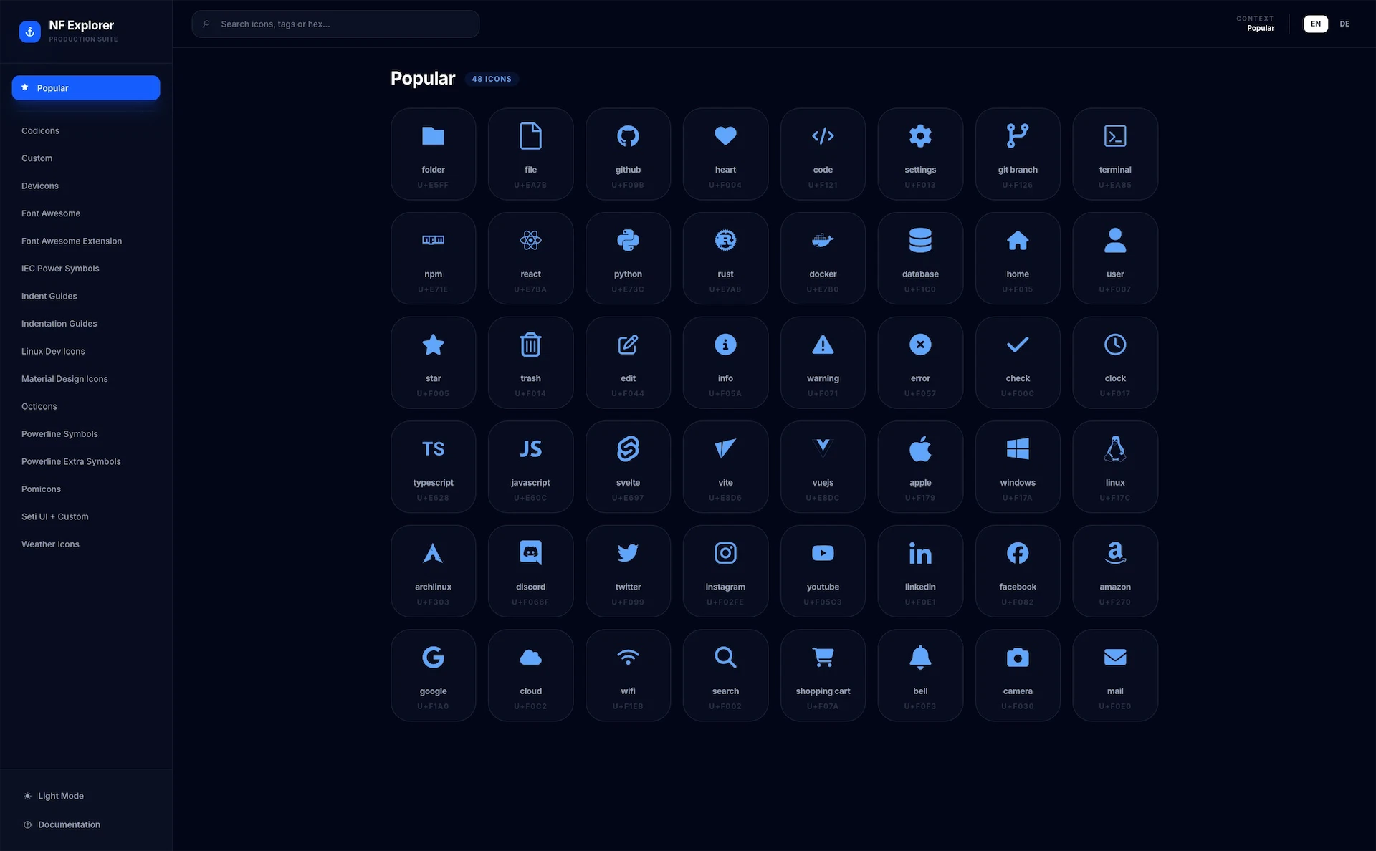This screenshot has width=1376, height=851.
Task: Click the python icon
Action: pyautogui.click(x=628, y=258)
